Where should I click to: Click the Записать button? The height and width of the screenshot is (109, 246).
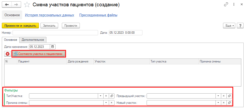click(x=49, y=25)
